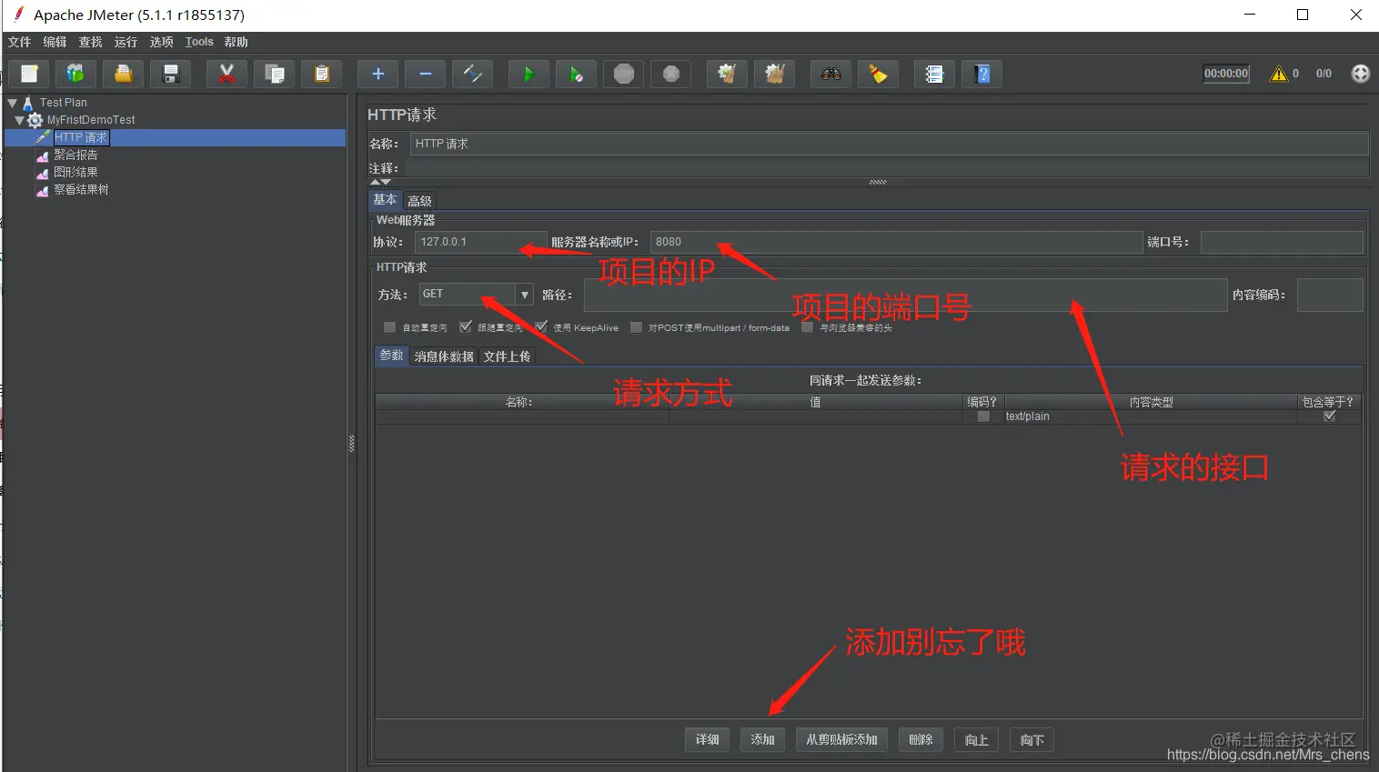Click the binoculars Search icon
Image resolution: width=1379 pixels, height=772 pixels.
click(830, 75)
